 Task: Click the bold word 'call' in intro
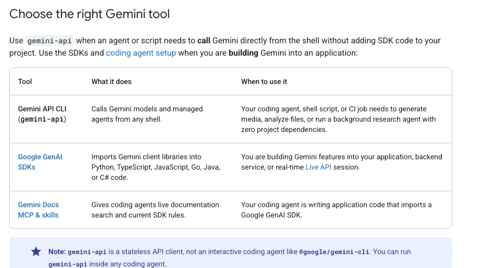point(204,41)
